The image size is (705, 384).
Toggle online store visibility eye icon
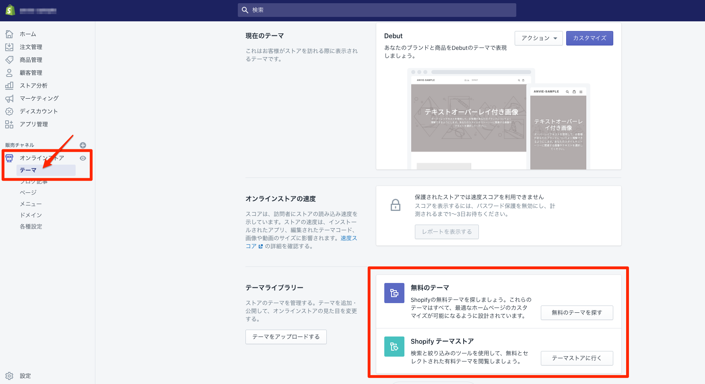[83, 158]
